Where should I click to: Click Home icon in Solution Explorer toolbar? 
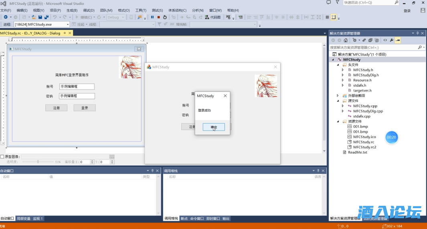coord(346,40)
